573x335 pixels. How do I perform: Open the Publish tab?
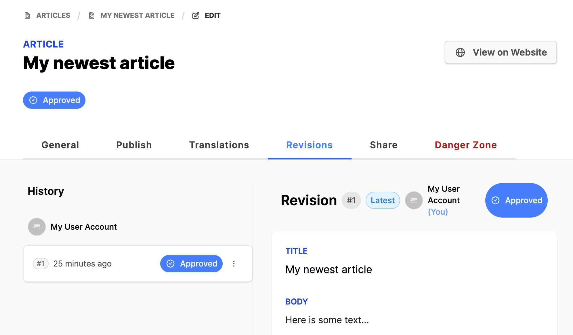(x=134, y=145)
